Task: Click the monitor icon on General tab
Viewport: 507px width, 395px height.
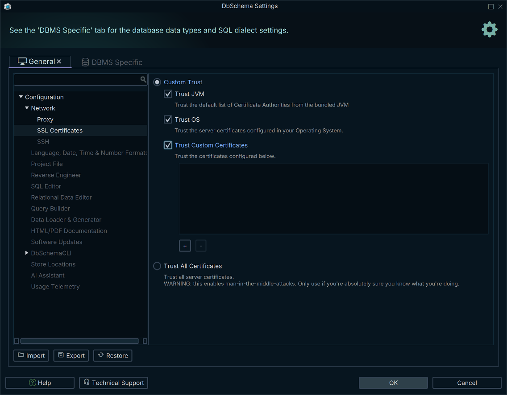Action: pyautogui.click(x=22, y=62)
